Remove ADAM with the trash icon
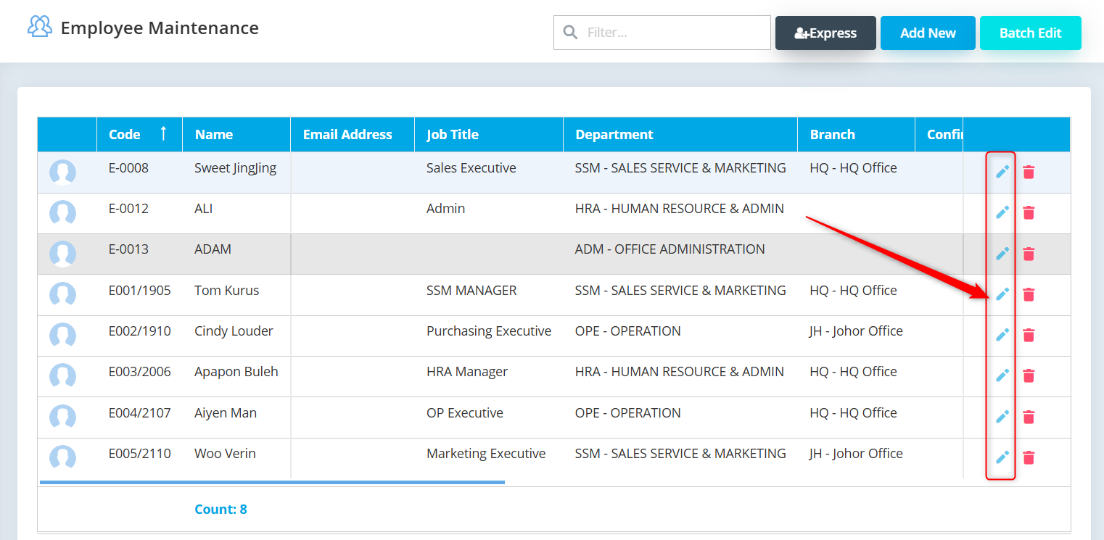 tap(1029, 254)
